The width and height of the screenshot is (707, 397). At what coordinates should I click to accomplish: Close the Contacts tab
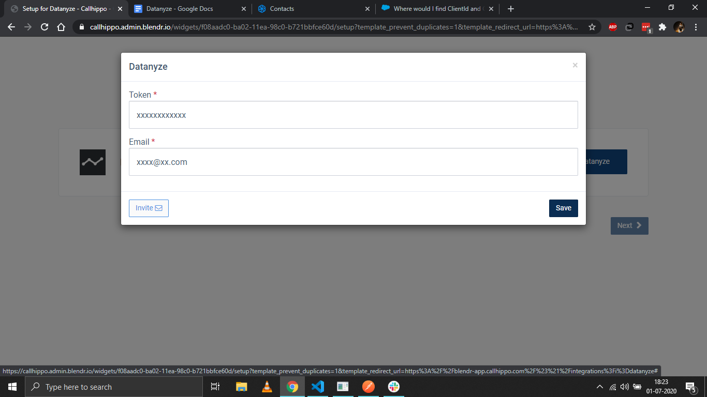coord(367,9)
